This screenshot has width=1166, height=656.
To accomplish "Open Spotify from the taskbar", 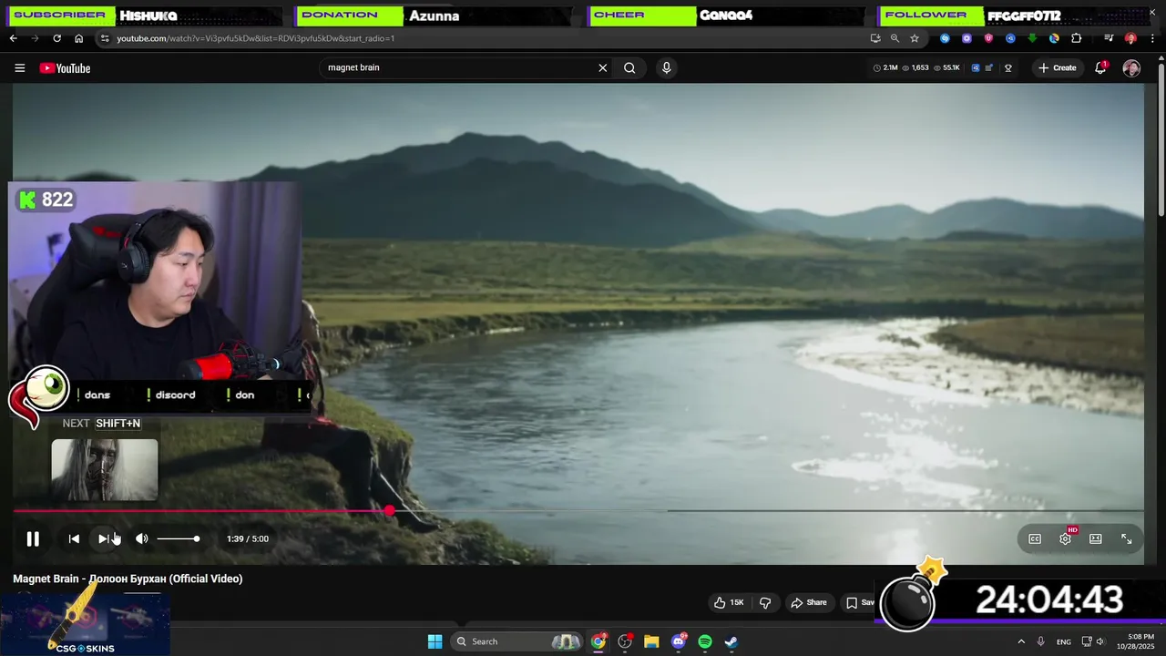I will click(705, 641).
